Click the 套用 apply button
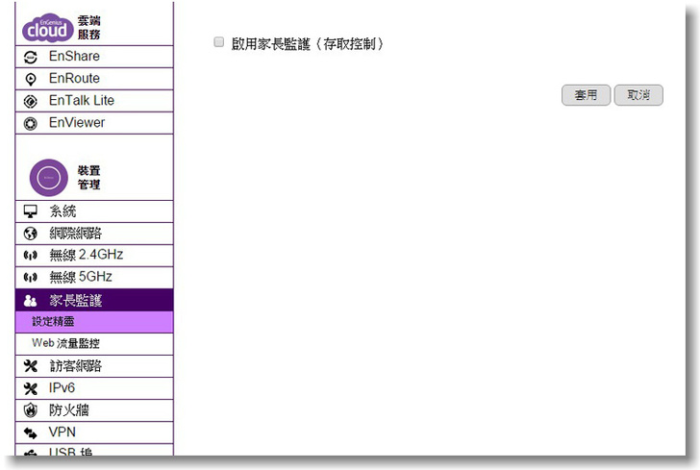The height and width of the screenshot is (470, 700). (x=586, y=95)
